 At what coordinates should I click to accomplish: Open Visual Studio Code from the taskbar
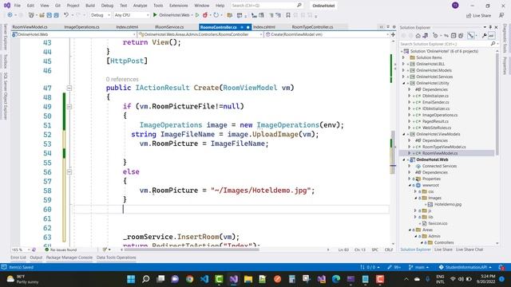[x=204, y=279]
